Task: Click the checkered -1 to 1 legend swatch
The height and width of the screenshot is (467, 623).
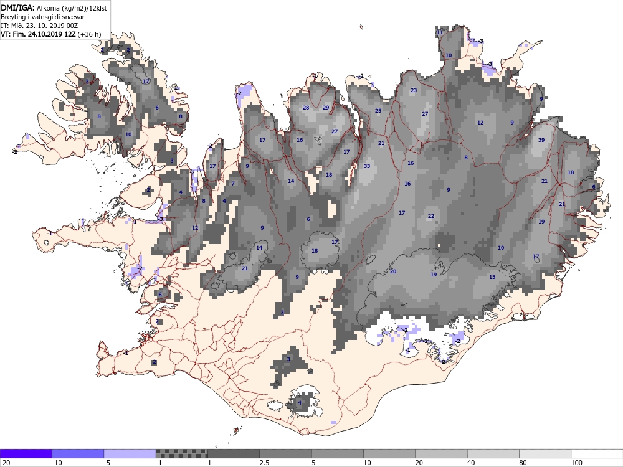Action: click(x=181, y=453)
